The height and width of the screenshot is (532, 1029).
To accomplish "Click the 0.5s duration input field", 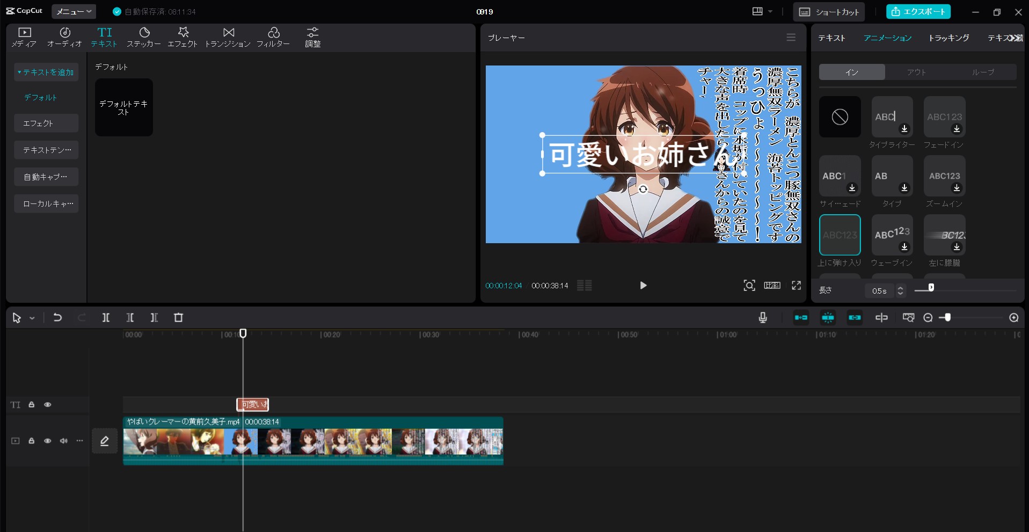I will (x=880, y=290).
